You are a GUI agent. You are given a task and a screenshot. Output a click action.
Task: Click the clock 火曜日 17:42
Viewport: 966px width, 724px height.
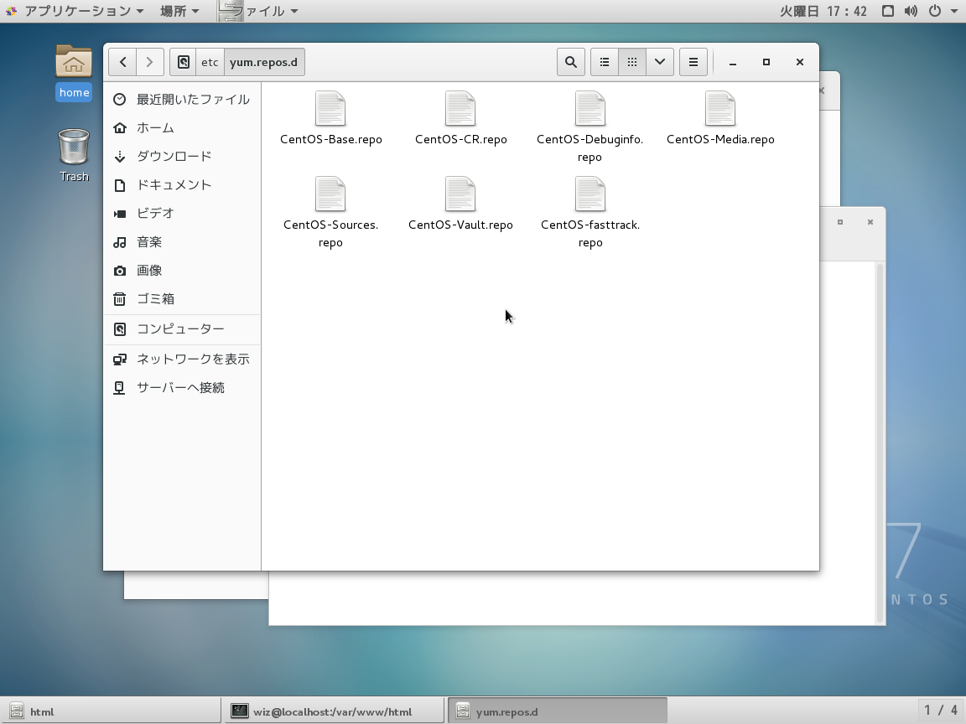823,11
